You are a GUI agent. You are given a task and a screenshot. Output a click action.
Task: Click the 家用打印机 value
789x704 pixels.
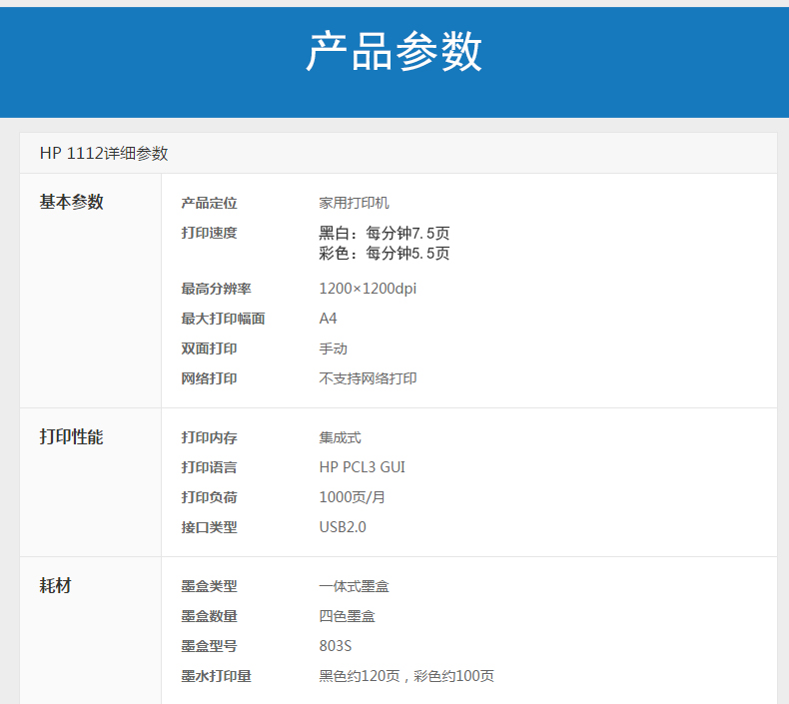click(x=354, y=204)
